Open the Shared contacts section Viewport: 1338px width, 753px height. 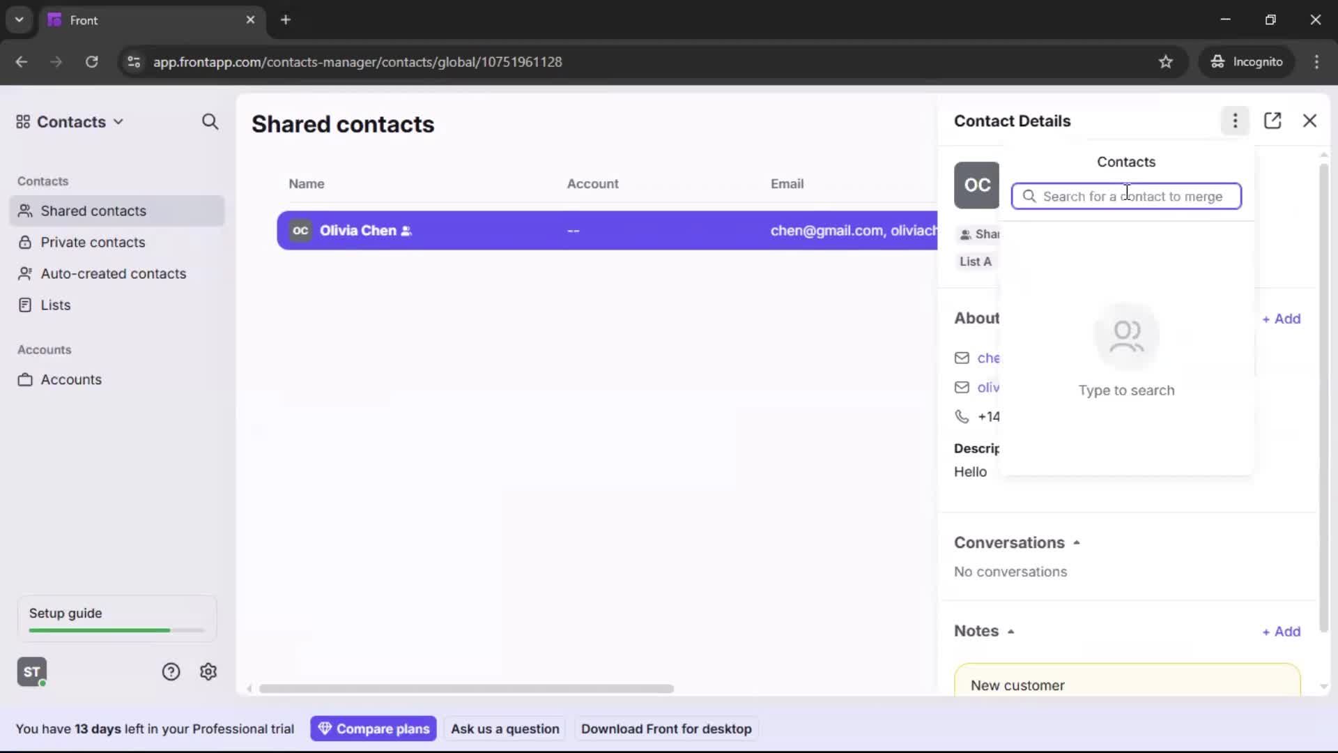pyautogui.click(x=93, y=211)
